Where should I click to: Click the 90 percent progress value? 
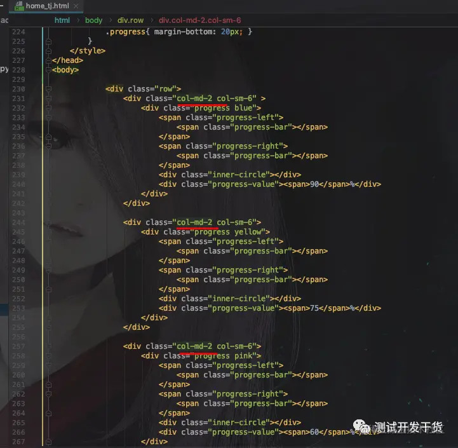coord(314,184)
